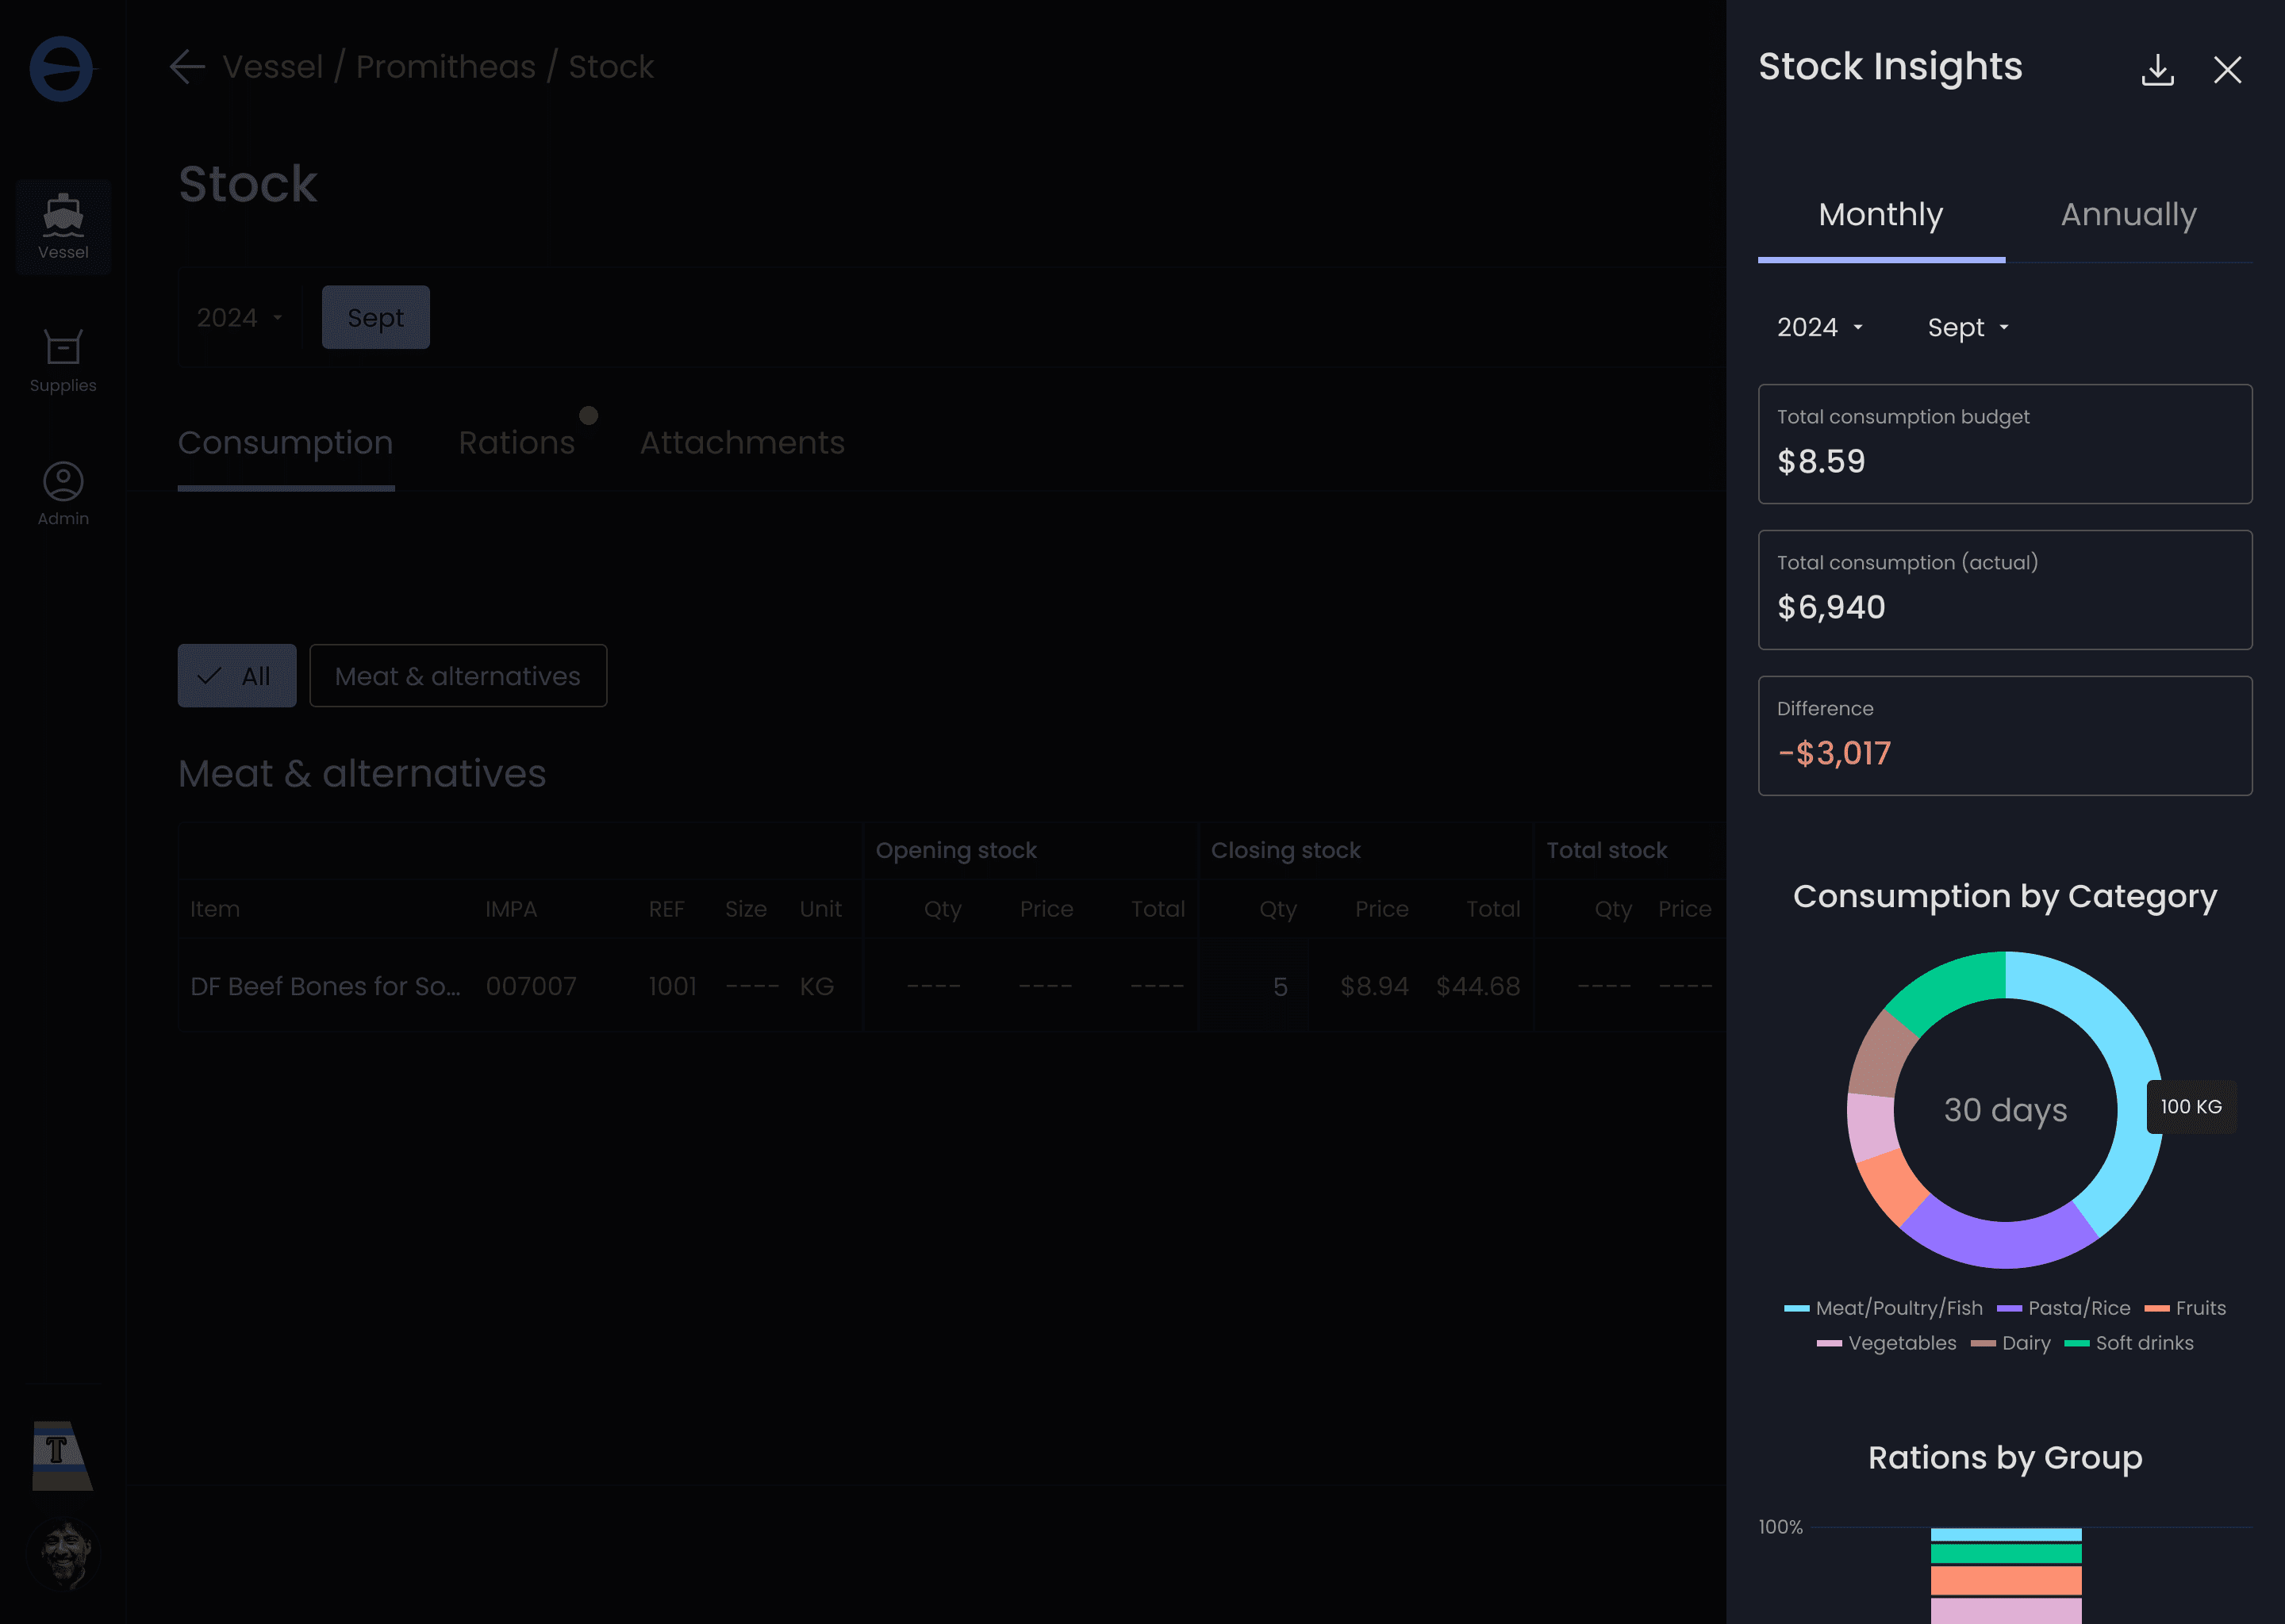Image resolution: width=2285 pixels, height=1624 pixels.
Task: Click the Difference card showing -$3,017
Action: pos(2005,736)
